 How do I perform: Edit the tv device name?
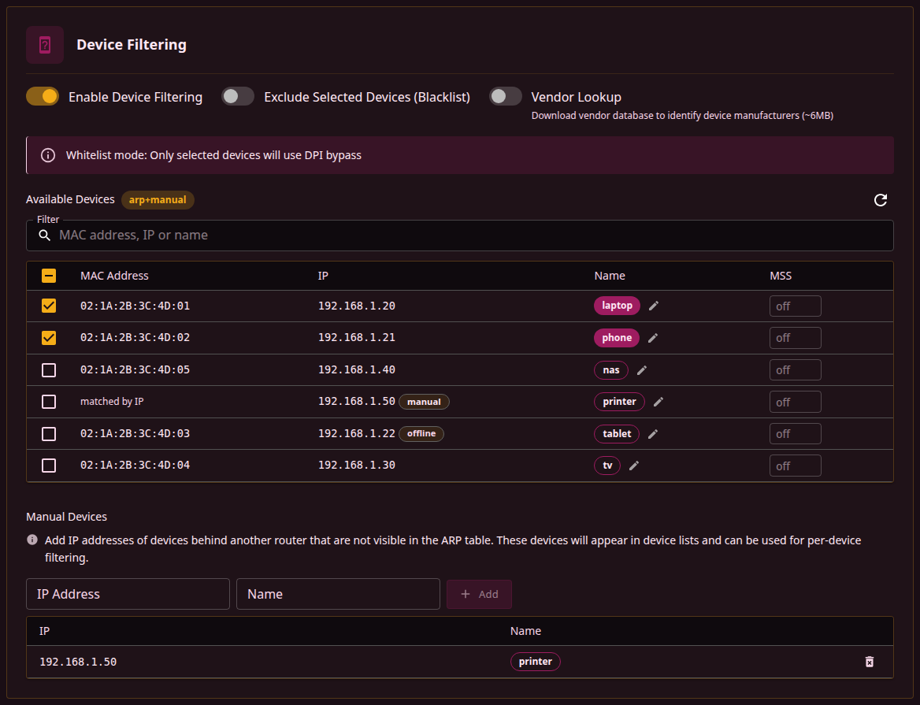[x=633, y=466]
